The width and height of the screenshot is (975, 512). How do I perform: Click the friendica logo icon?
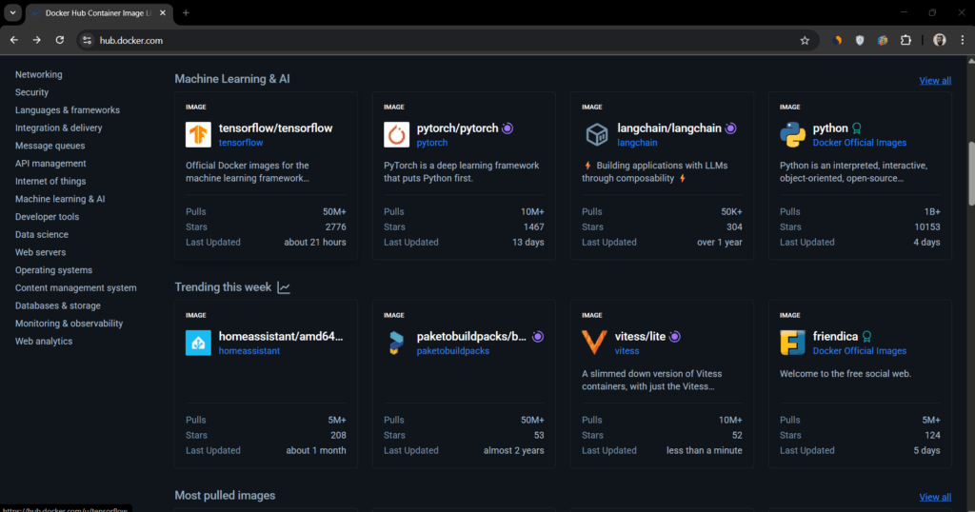(x=792, y=343)
